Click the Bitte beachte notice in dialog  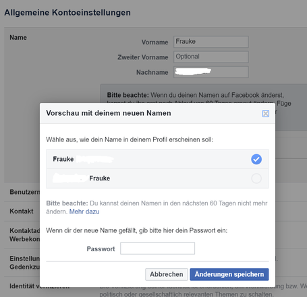click(157, 207)
